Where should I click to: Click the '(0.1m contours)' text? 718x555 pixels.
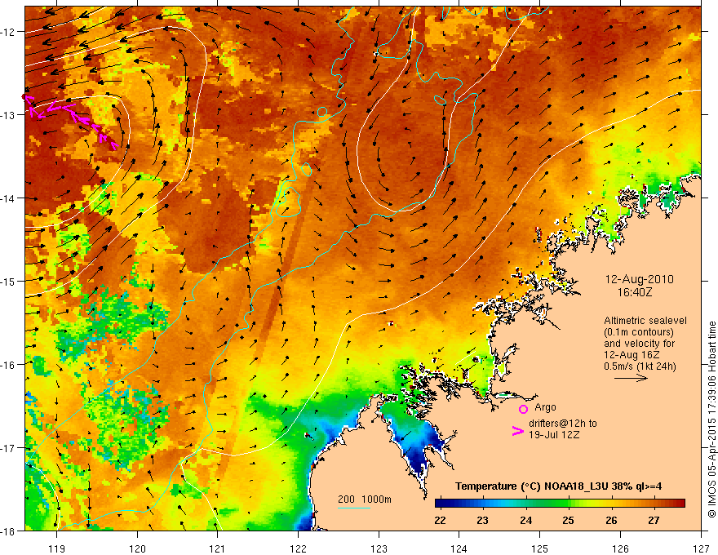(x=639, y=332)
